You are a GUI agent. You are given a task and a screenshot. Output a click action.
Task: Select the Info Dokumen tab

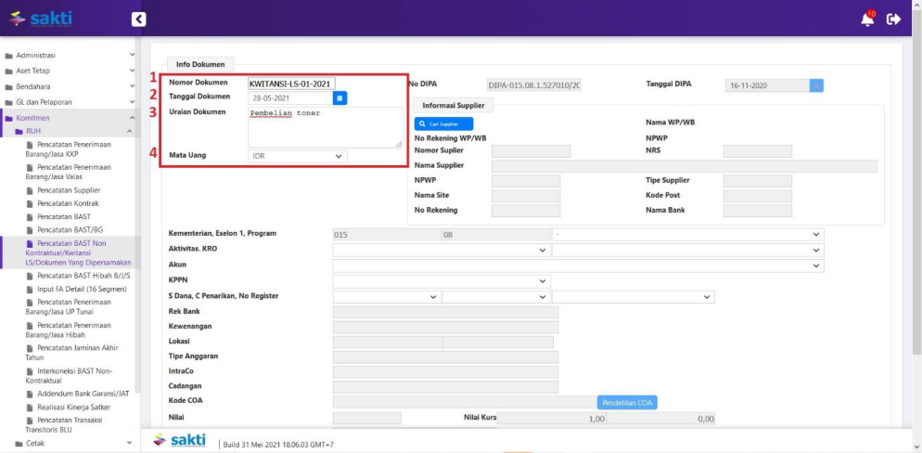pyautogui.click(x=200, y=65)
